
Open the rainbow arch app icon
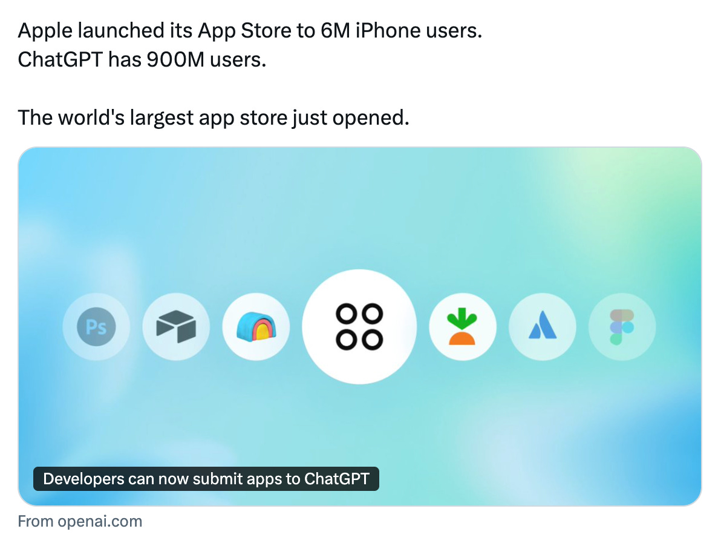[256, 327]
